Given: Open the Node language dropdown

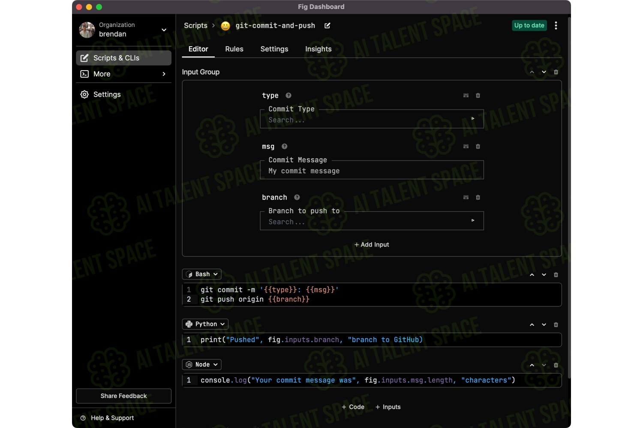Looking at the screenshot, I should (202, 365).
